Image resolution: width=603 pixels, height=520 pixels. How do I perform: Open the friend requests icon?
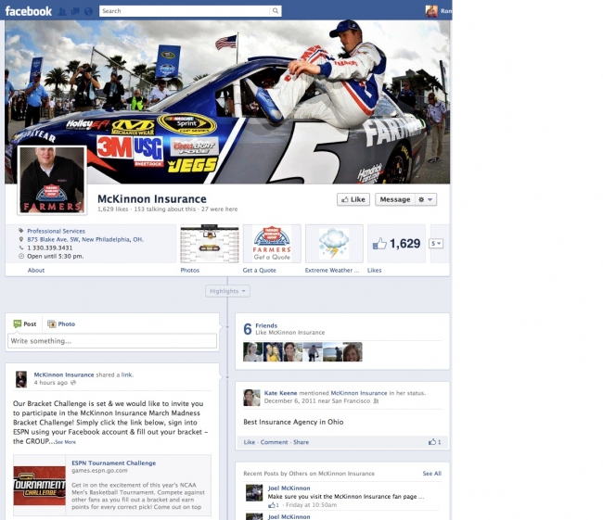(x=62, y=11)
